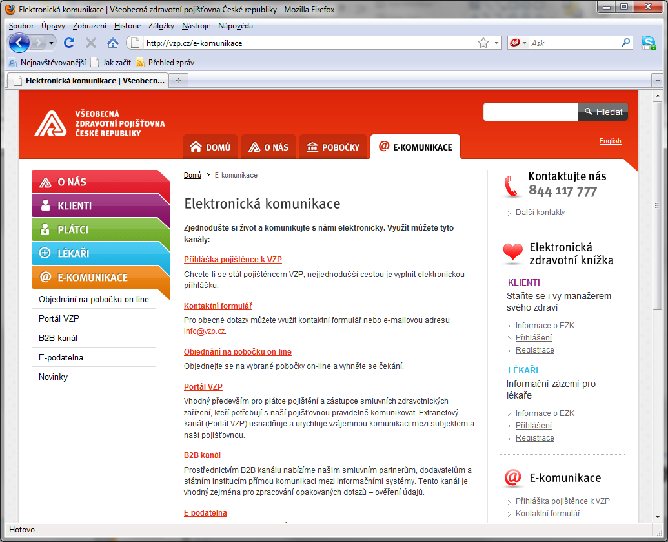This screenshot has width=668, height=542.
Task: Open the E-podatelna sidebar item
Action: tap(61, 357)
